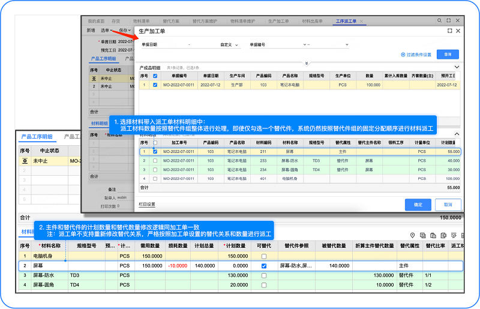Enable 可替代 for the 屏幕-圆角 row in the bottom grid
Viewport: 480px width, 309px height.
(x=264, y=285)
